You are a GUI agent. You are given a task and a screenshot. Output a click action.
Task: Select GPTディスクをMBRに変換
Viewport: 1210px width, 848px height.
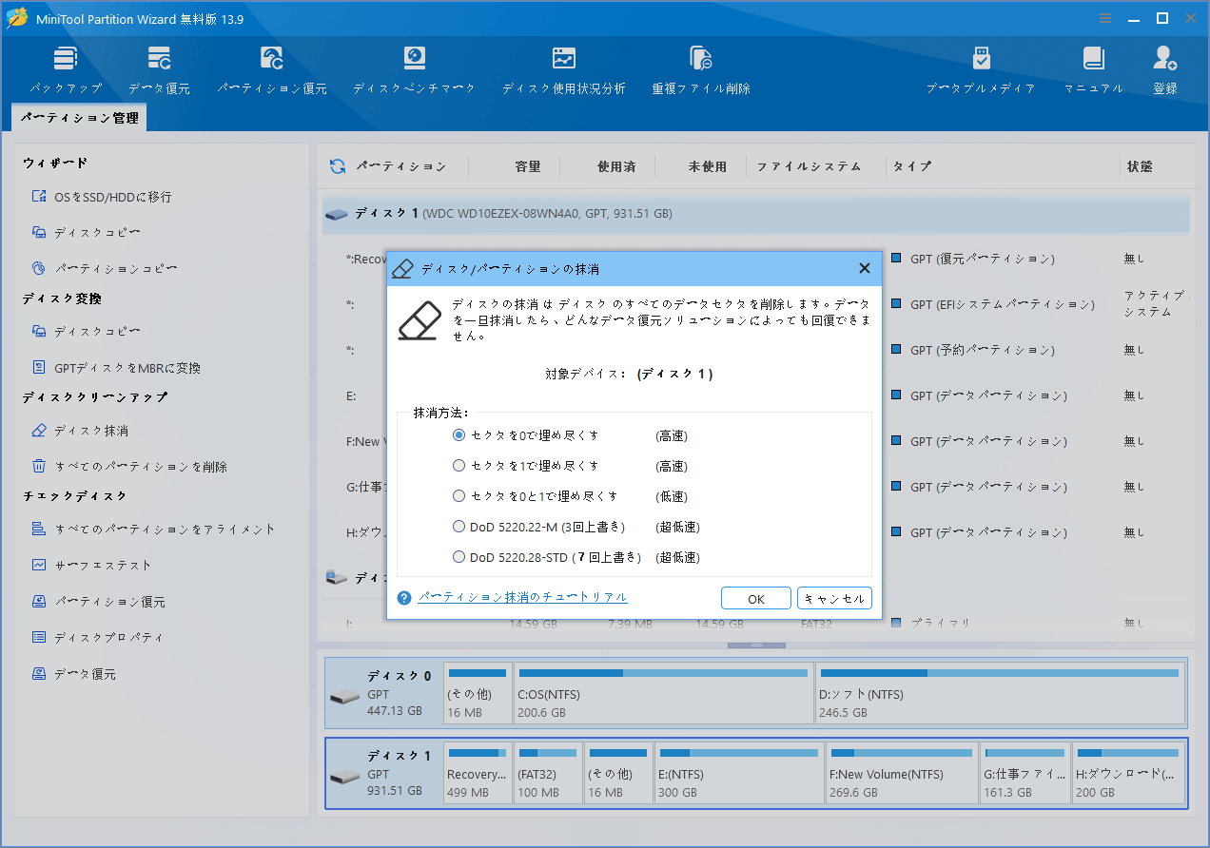116,367
